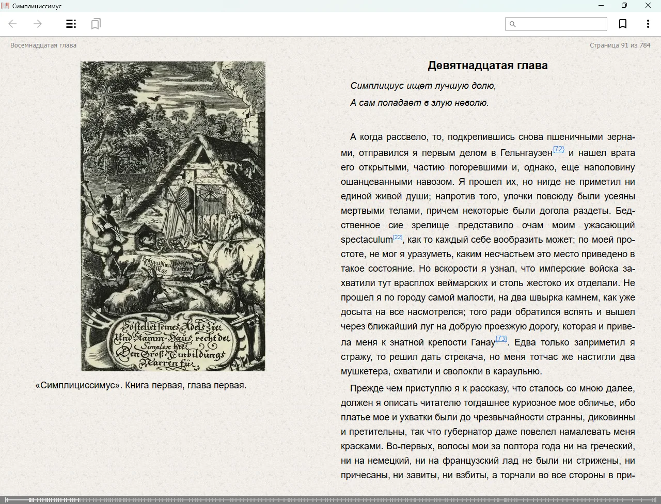
Task: Click the 'Страница 91 из 784' indicator
Action: (x=620, y=45)
